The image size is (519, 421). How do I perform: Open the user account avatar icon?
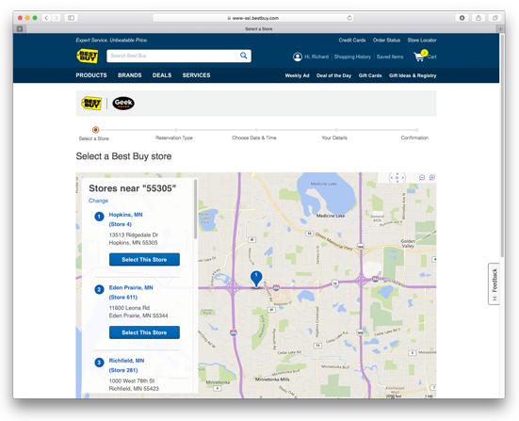(298, 57)
